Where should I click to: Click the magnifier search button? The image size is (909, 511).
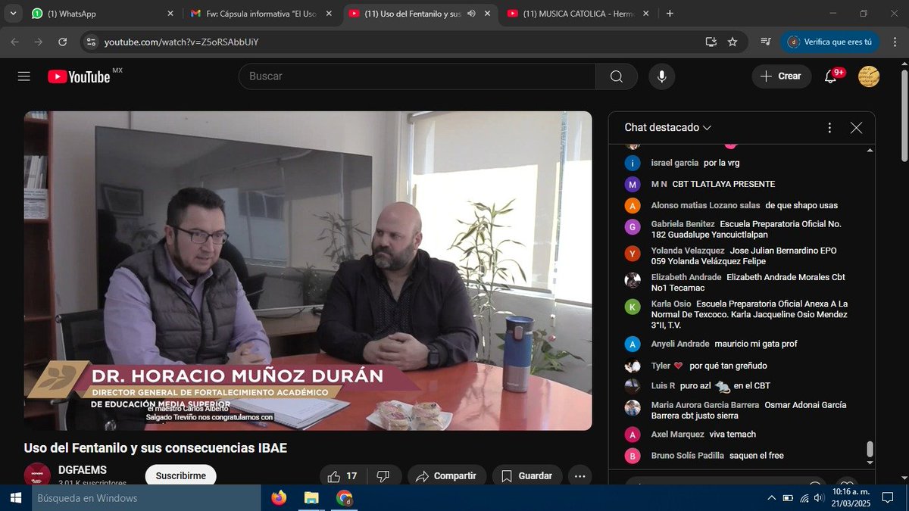pyautogui.click(x=617, y=76)
